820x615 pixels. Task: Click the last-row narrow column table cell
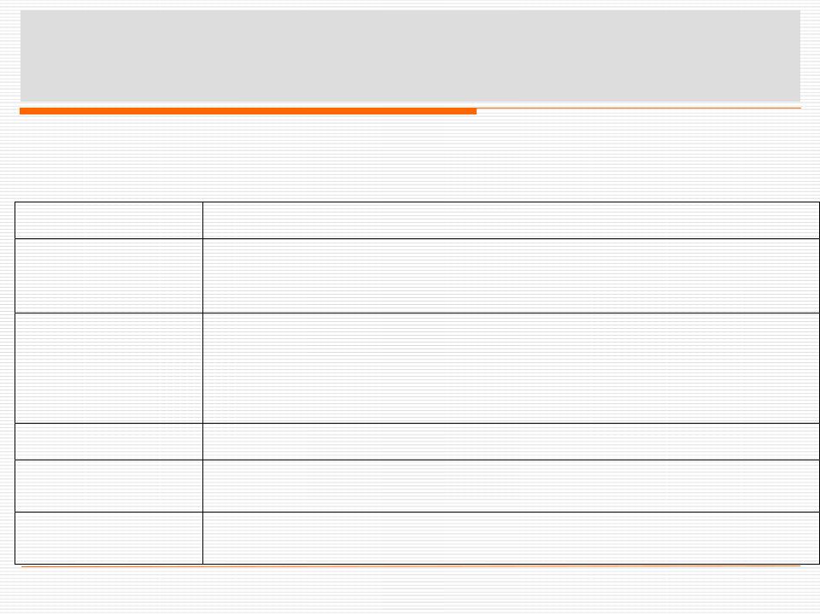coord(108,538)
